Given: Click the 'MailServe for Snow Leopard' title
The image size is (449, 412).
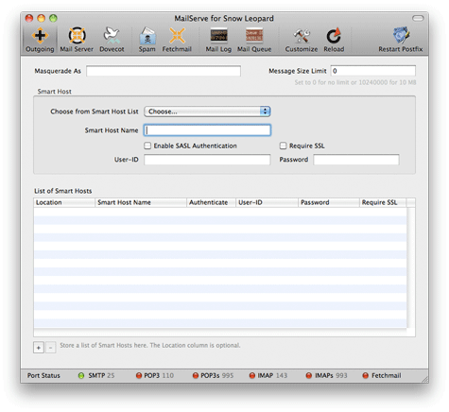Looking at the screenshot, I should 224,19.
